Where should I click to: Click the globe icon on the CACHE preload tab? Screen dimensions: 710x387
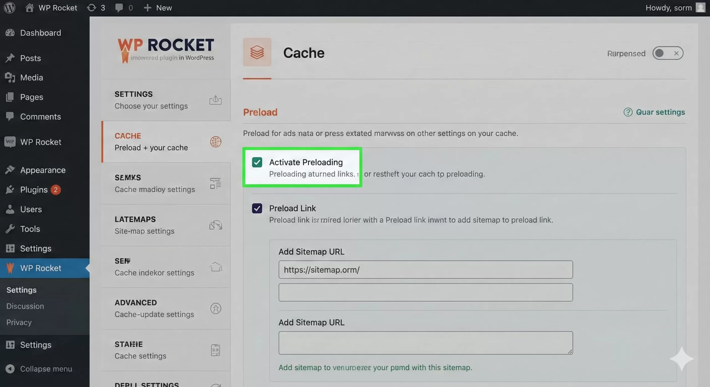tap(215, 142)
